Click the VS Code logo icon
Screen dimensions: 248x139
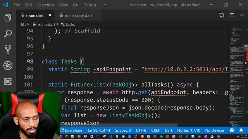pyautogui.click(x=5, y=5)
